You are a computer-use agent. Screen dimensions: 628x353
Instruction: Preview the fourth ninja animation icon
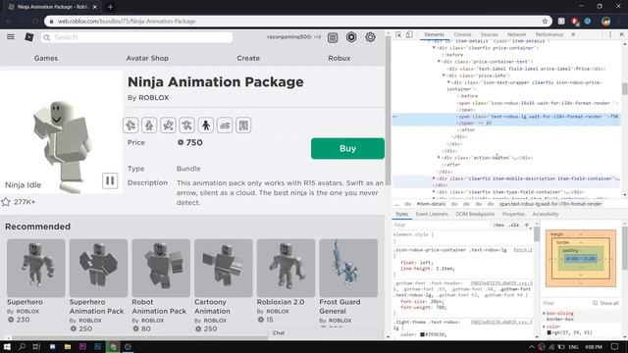[x=187, y=126]
